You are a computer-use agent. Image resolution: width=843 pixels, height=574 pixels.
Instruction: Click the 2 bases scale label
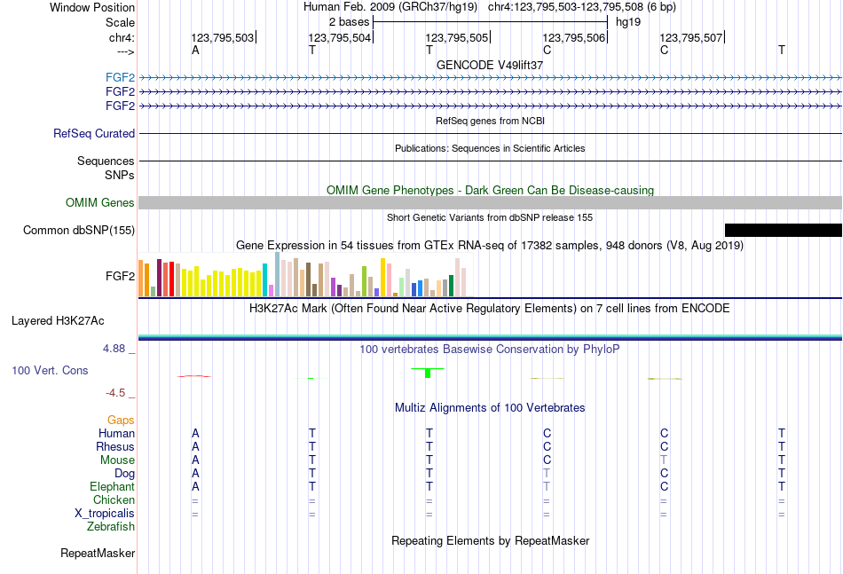point(350,22)
